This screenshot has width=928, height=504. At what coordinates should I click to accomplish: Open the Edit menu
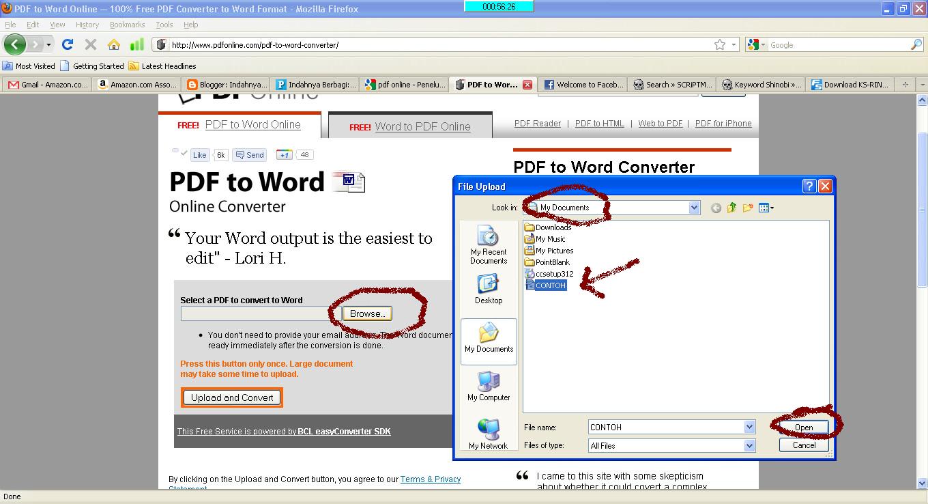[x=33, y=25]
